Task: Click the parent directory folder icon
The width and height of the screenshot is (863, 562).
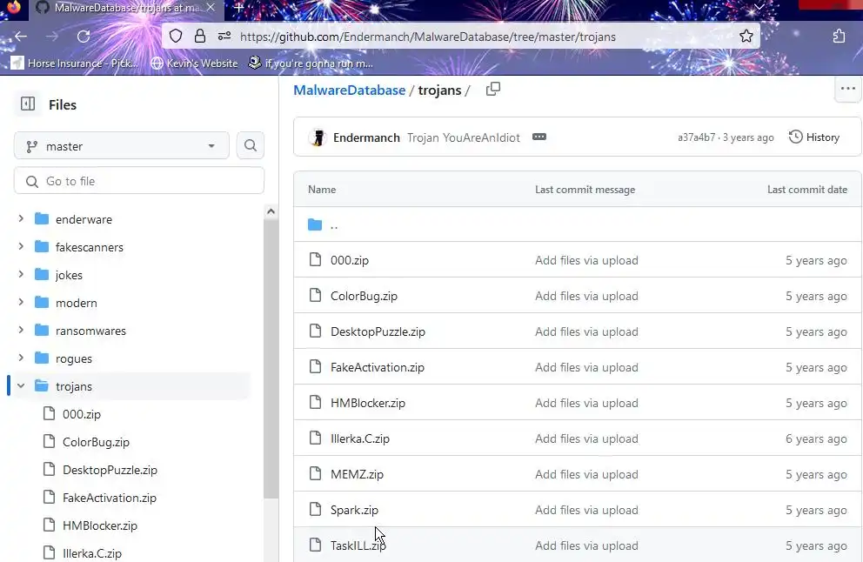Action: coord(315,224)
